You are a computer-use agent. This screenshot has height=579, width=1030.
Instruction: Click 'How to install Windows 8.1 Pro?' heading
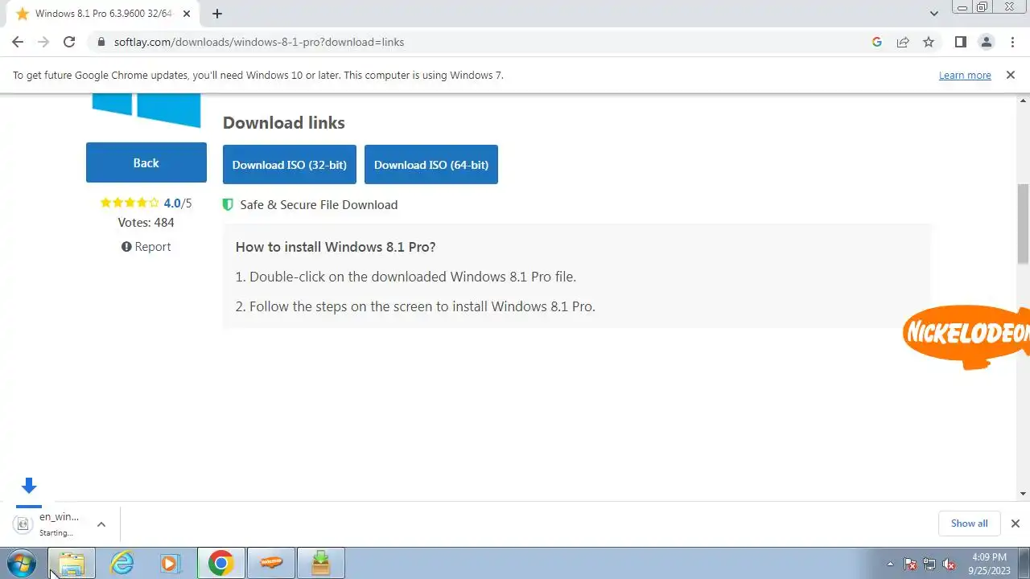336,247
